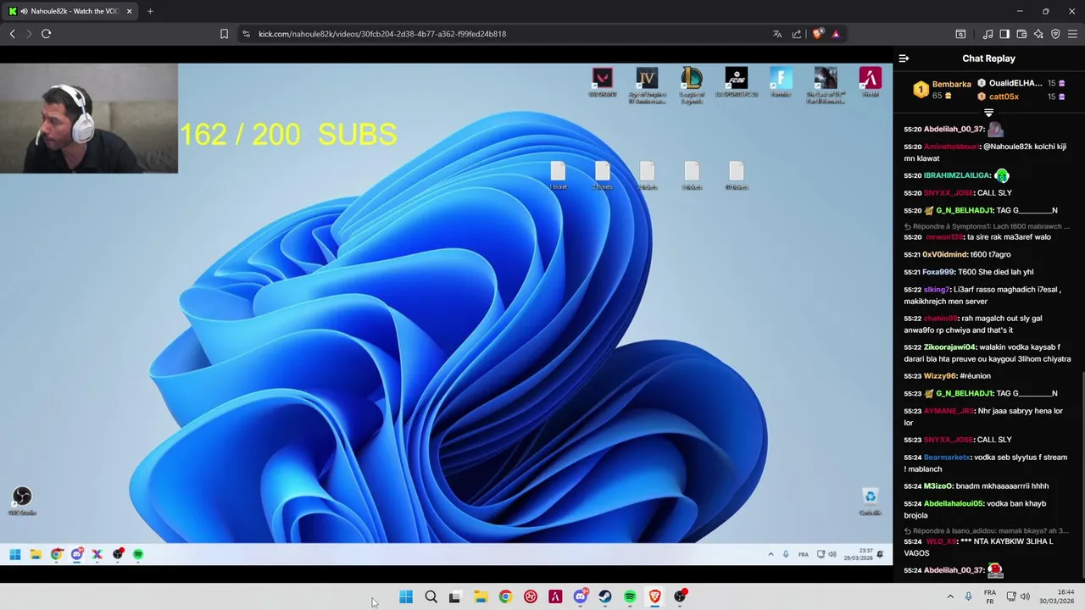The image size is (1085, 610).
Task: Go back to the previous page
Action: (x=12, y=34)
